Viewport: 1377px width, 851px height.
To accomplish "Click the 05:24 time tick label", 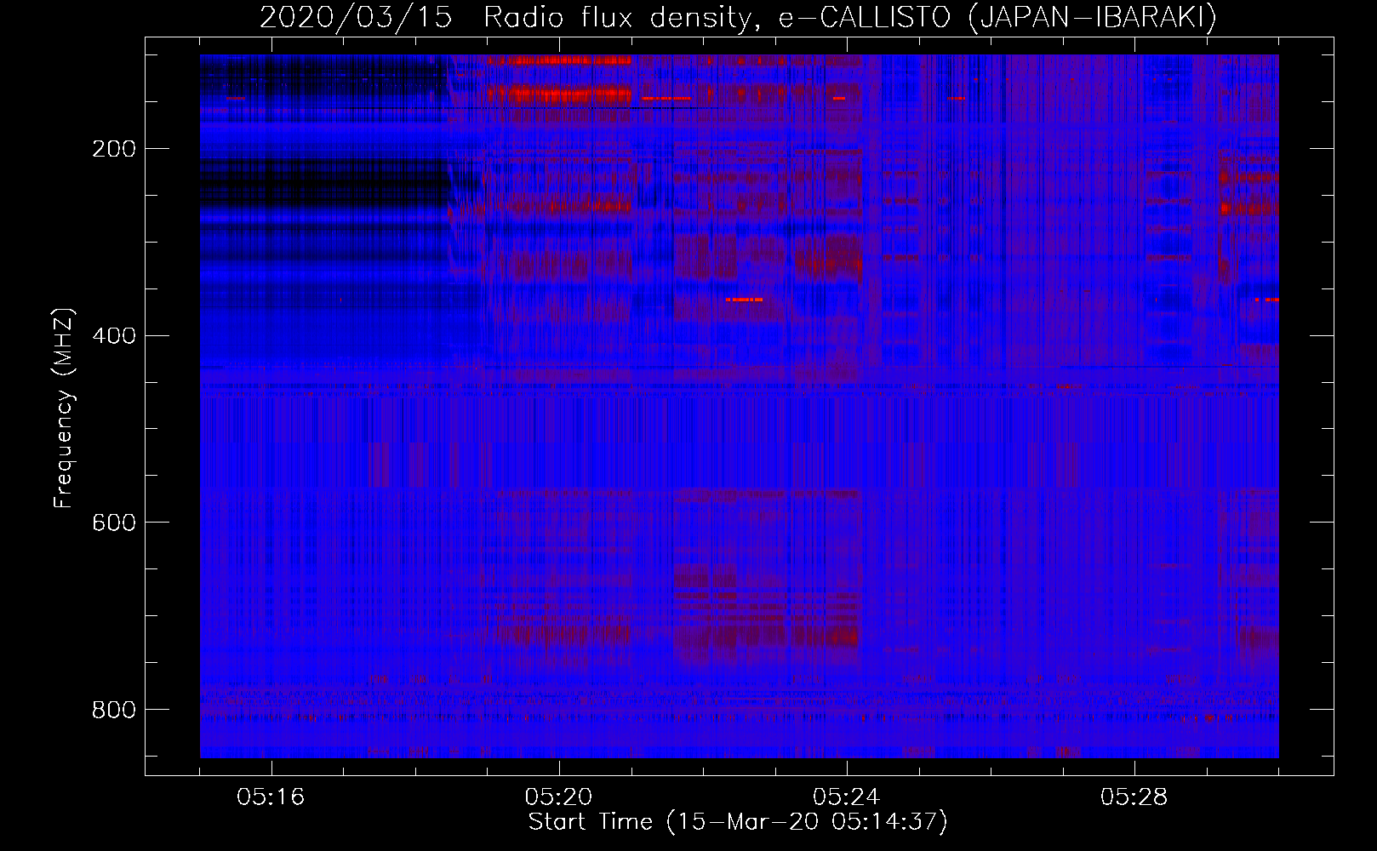I will tap(846, 797).
